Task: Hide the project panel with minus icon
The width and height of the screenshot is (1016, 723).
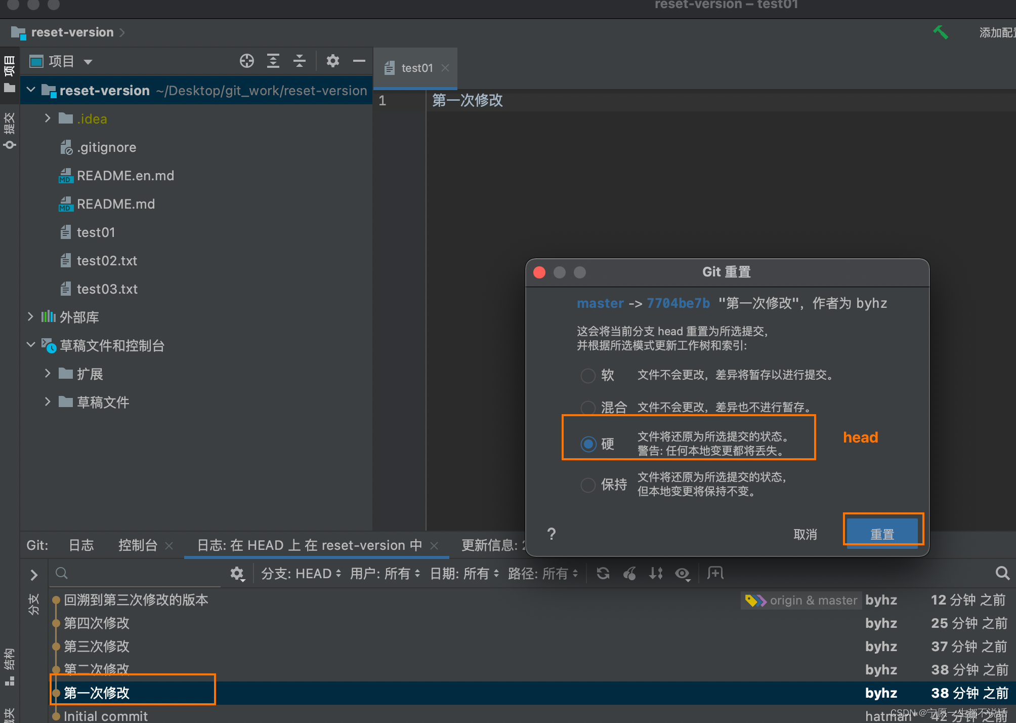Action: [359, 61]
